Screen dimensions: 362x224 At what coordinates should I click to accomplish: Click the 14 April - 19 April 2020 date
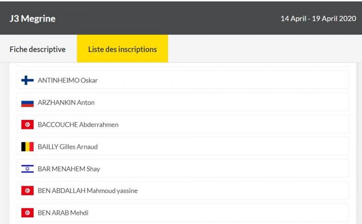(318, 18)
